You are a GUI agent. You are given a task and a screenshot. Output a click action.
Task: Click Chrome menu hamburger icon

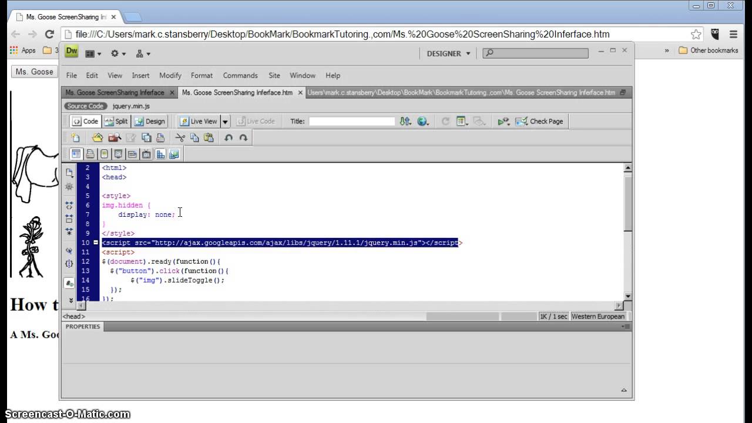(733, 34)
